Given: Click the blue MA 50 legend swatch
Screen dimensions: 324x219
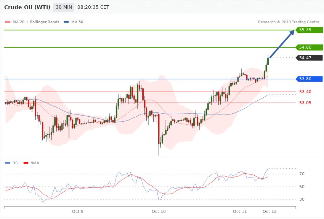Looking at the screenshot, I should 66,22.
